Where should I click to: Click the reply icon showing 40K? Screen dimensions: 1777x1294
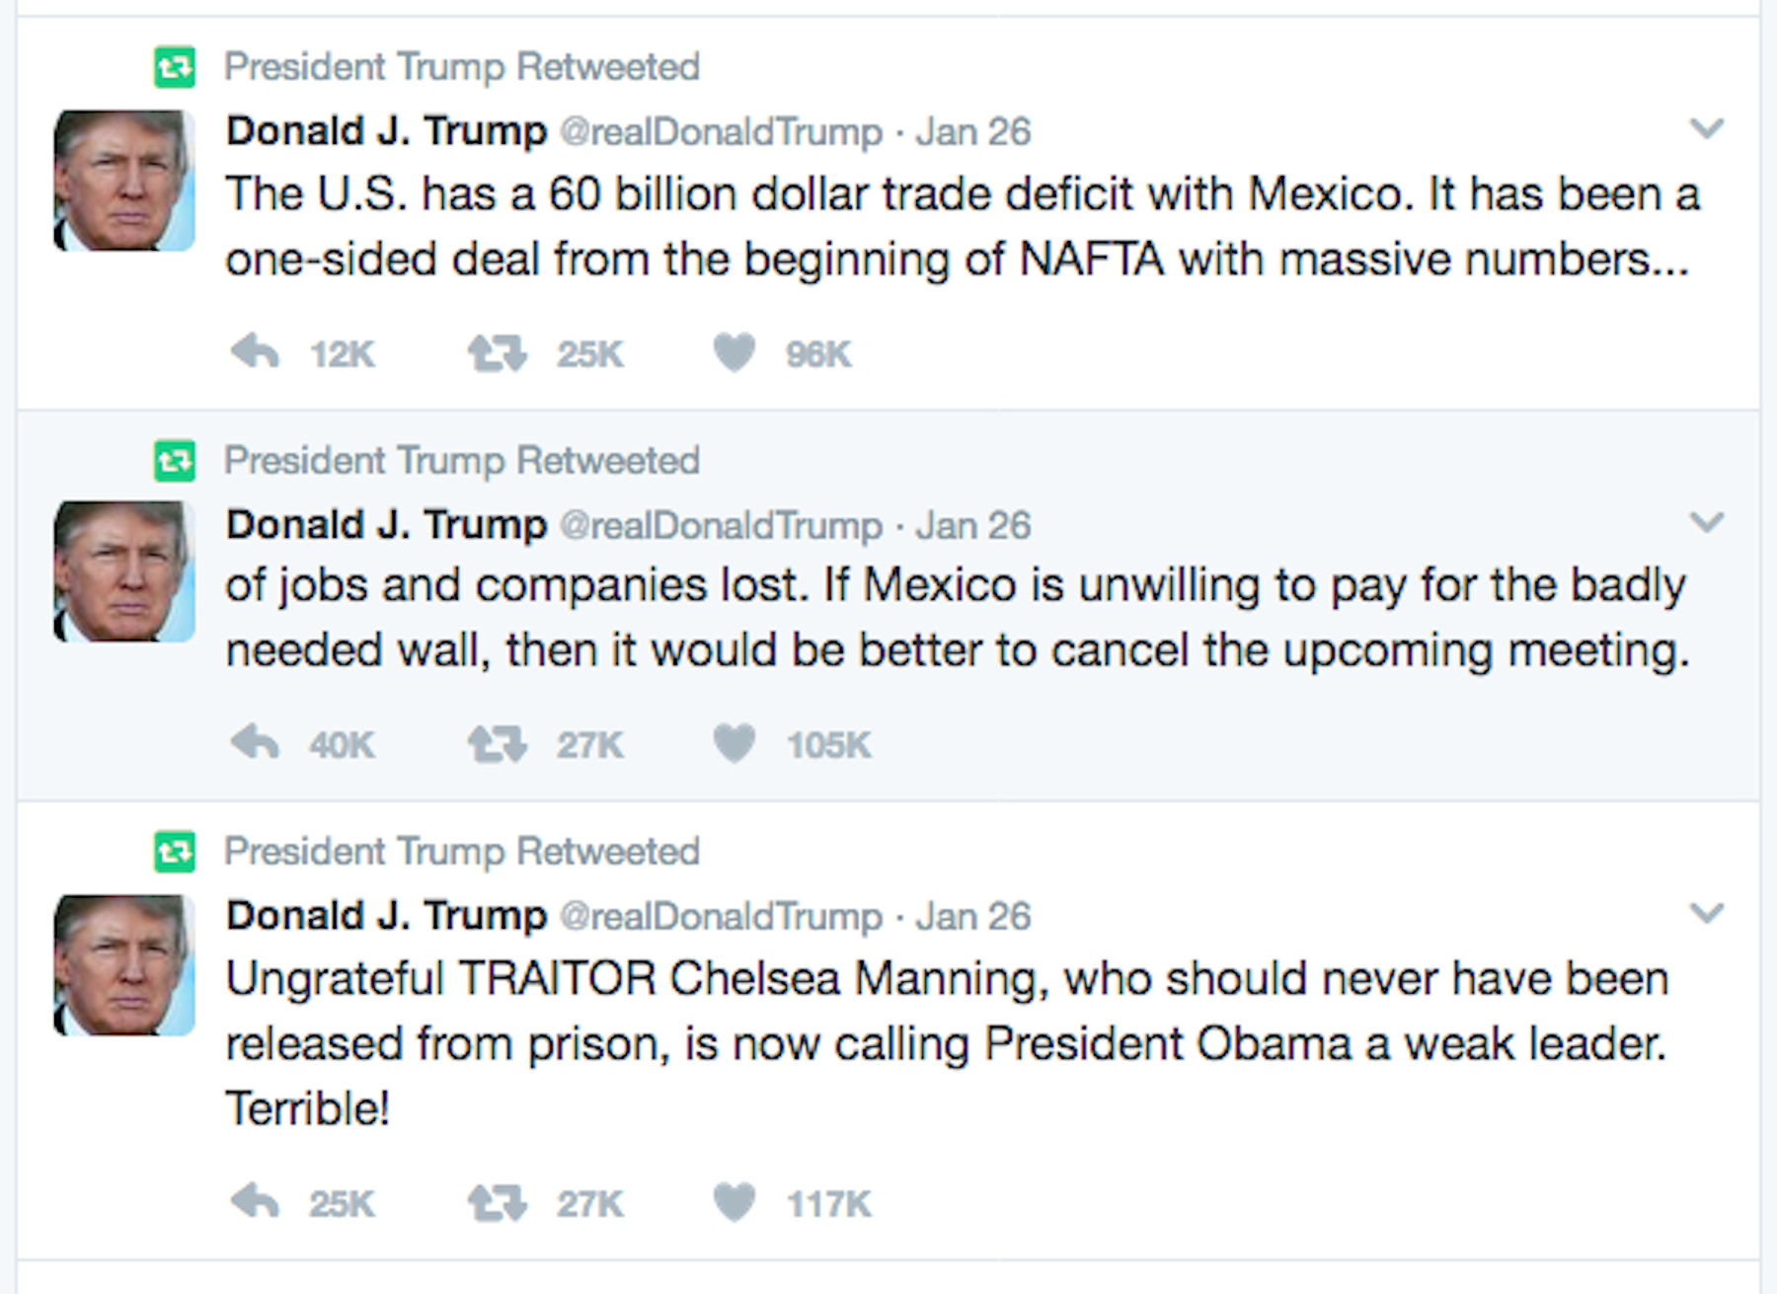[253, 744]
